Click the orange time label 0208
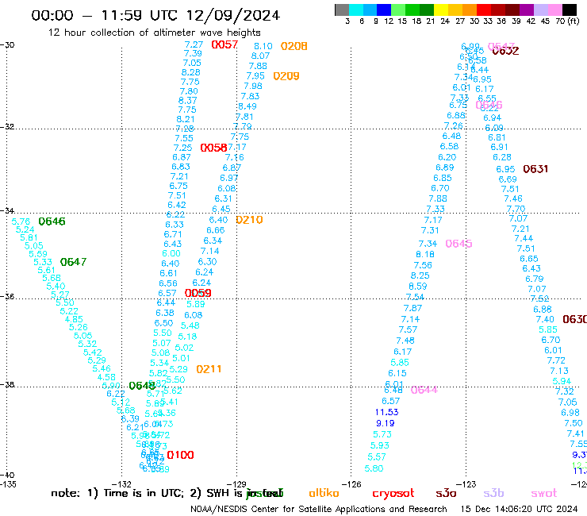 (x=293, y=46)
